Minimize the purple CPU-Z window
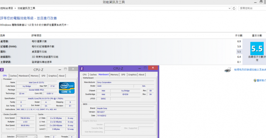Viewport: 266px width, 138px height. [139, 68]
